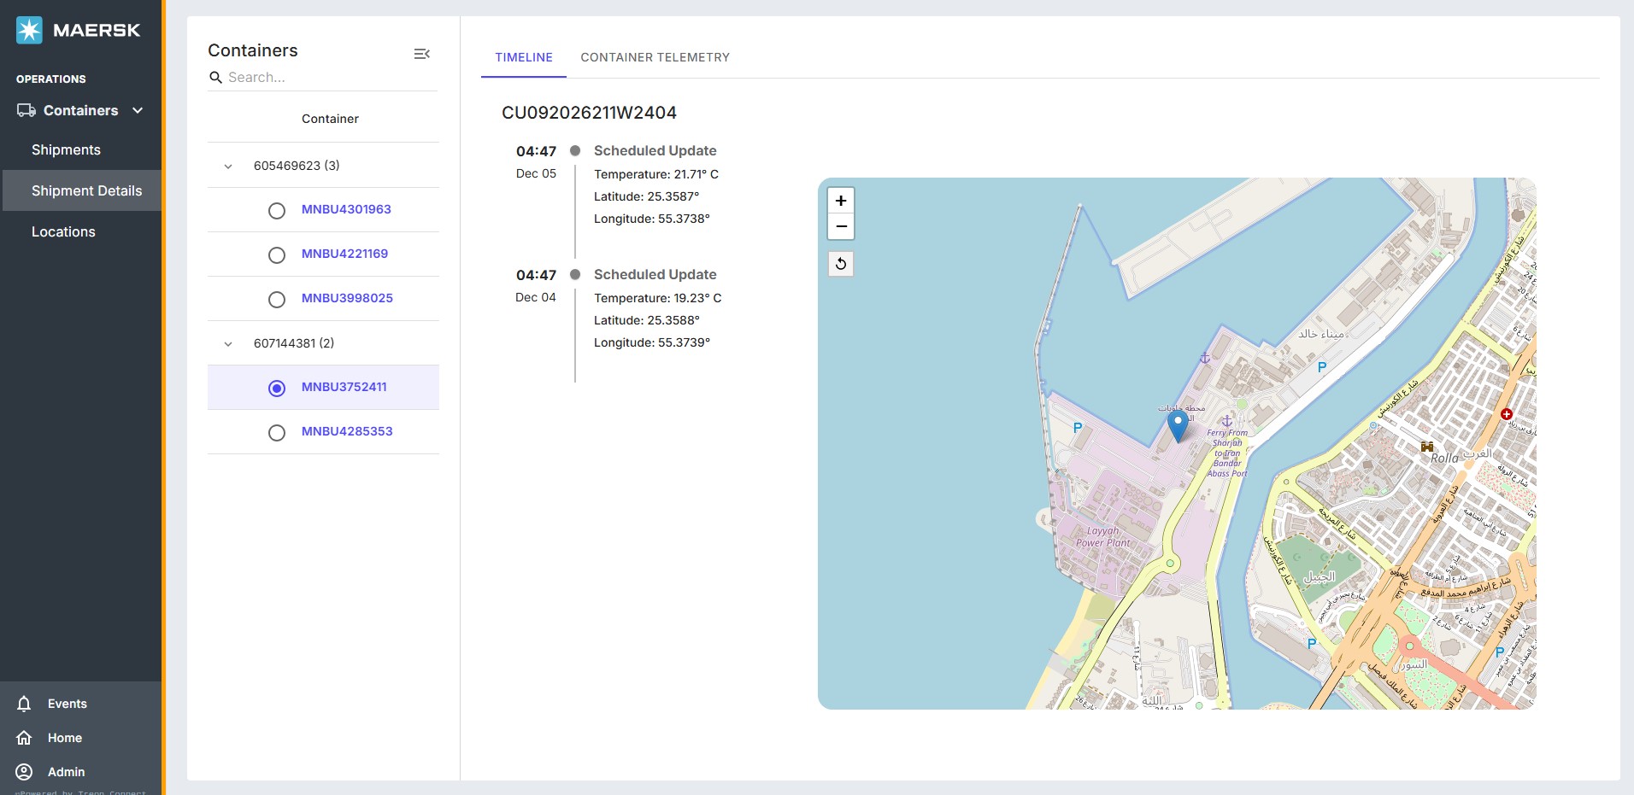Viewport: 1634px width, 795px height.
Task: Open the Admin link
Action: [67, 772]
